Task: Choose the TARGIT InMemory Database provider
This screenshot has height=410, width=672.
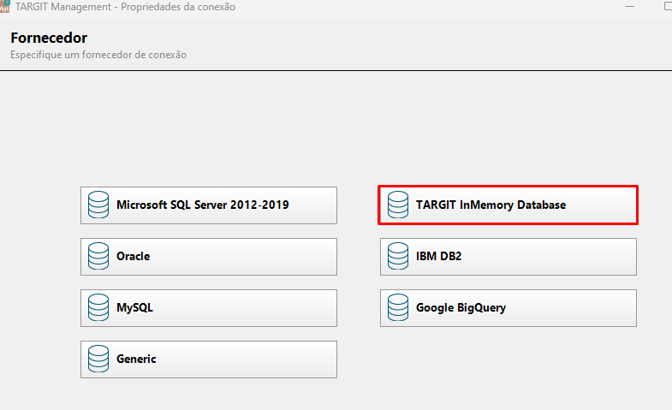Action: [x=508, y=205]
